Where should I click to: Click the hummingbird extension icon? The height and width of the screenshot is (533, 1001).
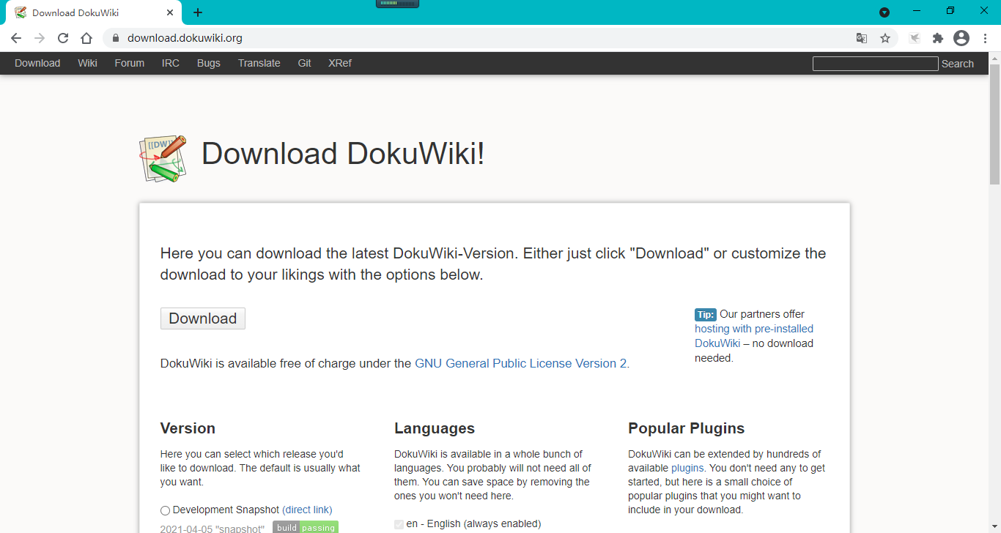click(x=914, y=37)
